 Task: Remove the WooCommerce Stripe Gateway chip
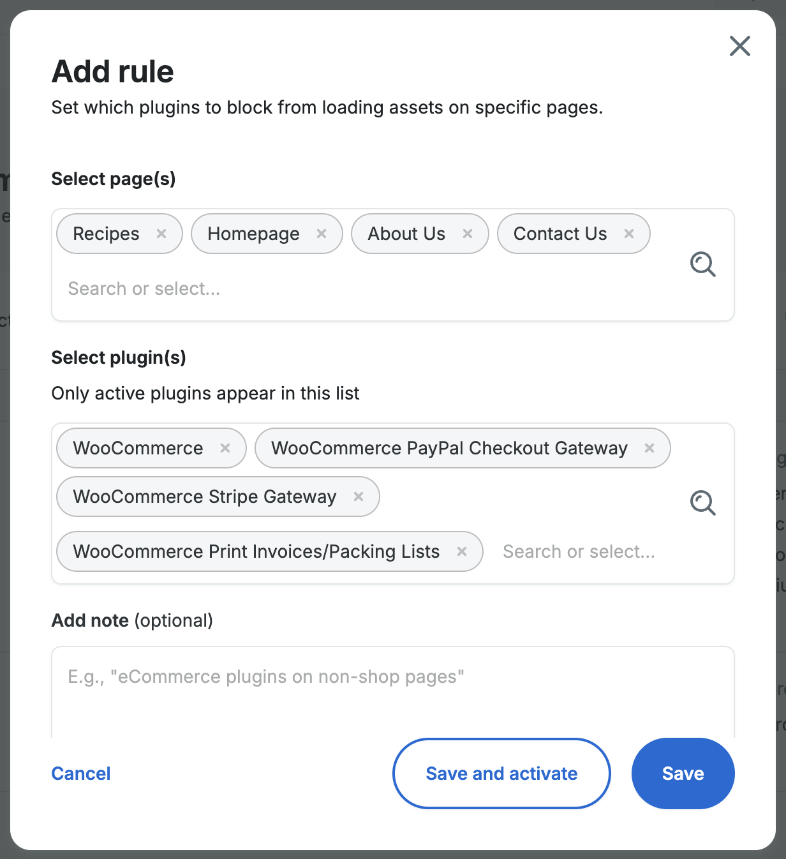[x=359, y=497]
